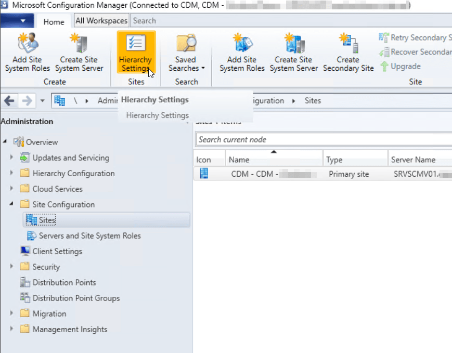Screen dimensions: 452x353
Task: Sort list by Name column header
Action: 274,160
